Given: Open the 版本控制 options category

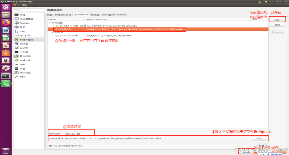Looking at the screenshot, I should tap(29, 56).
